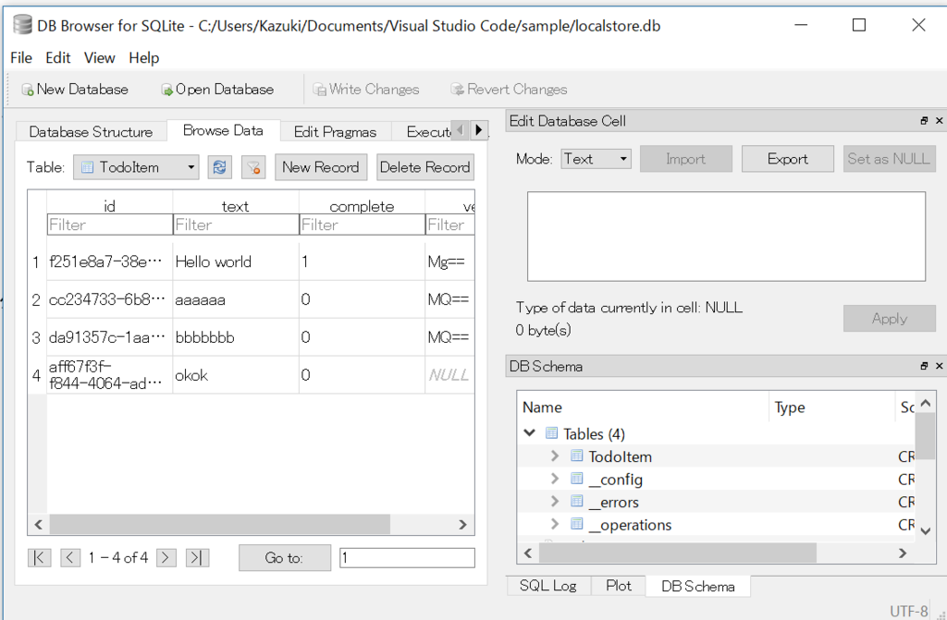Click the Go to record number field

tap(407, 558)
